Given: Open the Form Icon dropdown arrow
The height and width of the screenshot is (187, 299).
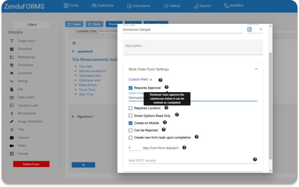Looking at the screenshot, I should [261, 29].
